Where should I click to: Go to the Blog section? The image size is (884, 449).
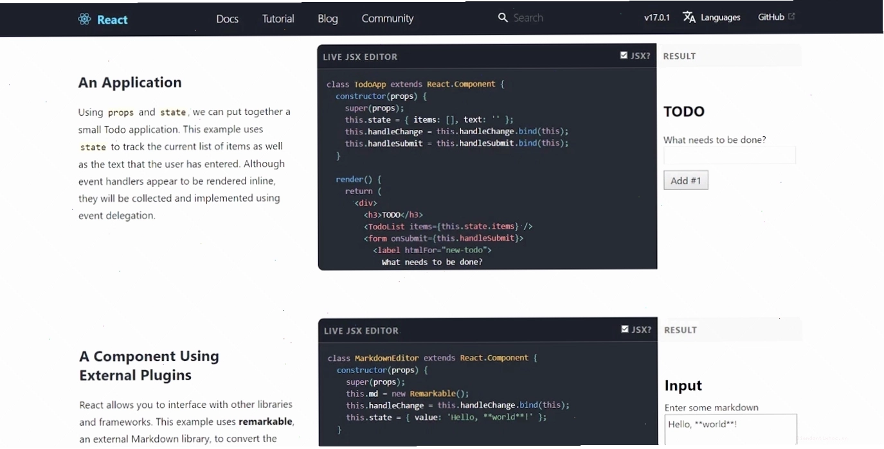[328, 19]
